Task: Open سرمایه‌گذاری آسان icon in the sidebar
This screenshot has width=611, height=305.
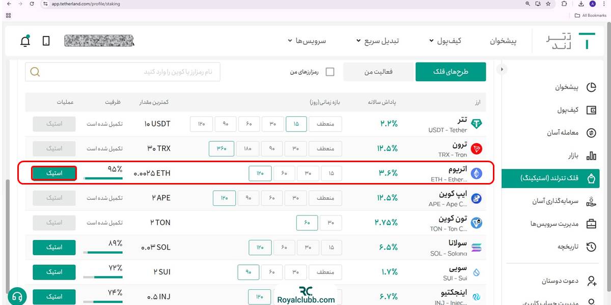Action: coord(591,201)
